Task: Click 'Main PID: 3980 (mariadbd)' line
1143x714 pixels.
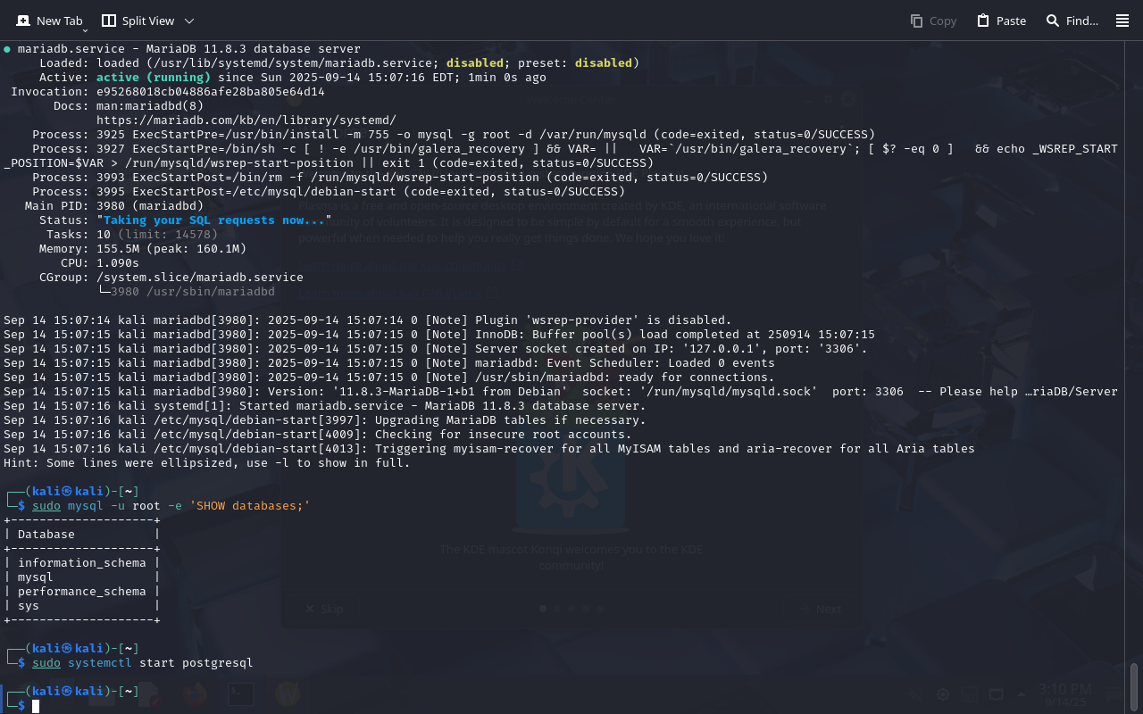Action: [114, 205]
